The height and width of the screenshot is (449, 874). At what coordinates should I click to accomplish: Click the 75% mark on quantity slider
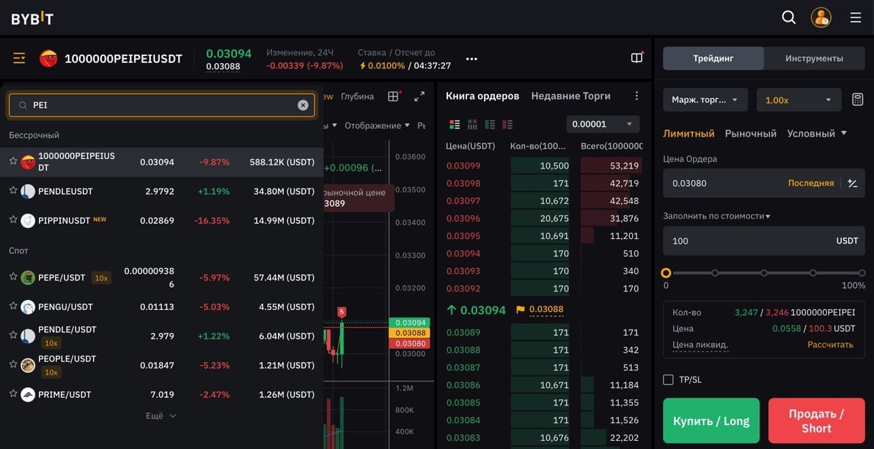click(x=813, y=273)
